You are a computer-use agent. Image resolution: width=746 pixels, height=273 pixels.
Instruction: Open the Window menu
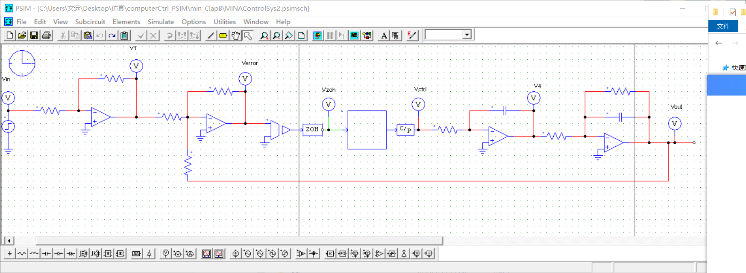coord(256,22)
